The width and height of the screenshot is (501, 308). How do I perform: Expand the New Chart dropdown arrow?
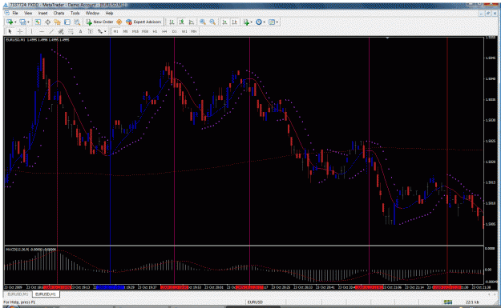(15, 22)
